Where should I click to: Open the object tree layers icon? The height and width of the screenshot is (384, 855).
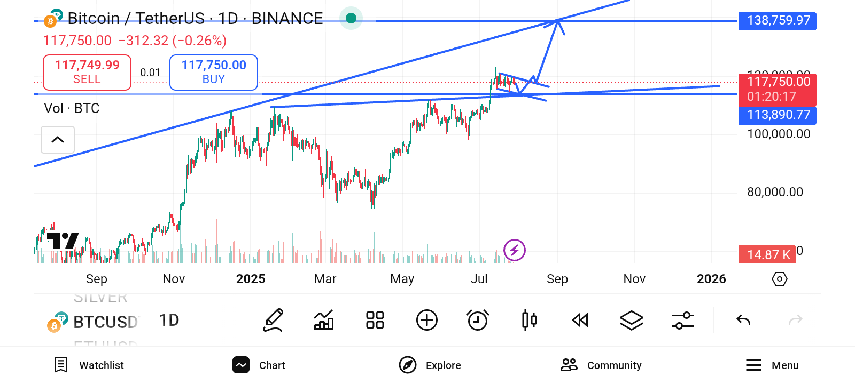point(632,320)
